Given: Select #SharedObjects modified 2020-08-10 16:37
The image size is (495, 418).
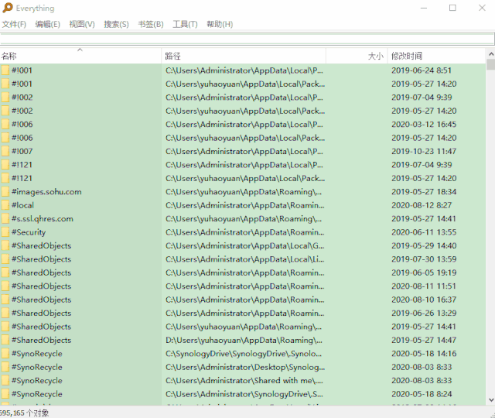Looking at the screenshot, I should tap(243, 300).
